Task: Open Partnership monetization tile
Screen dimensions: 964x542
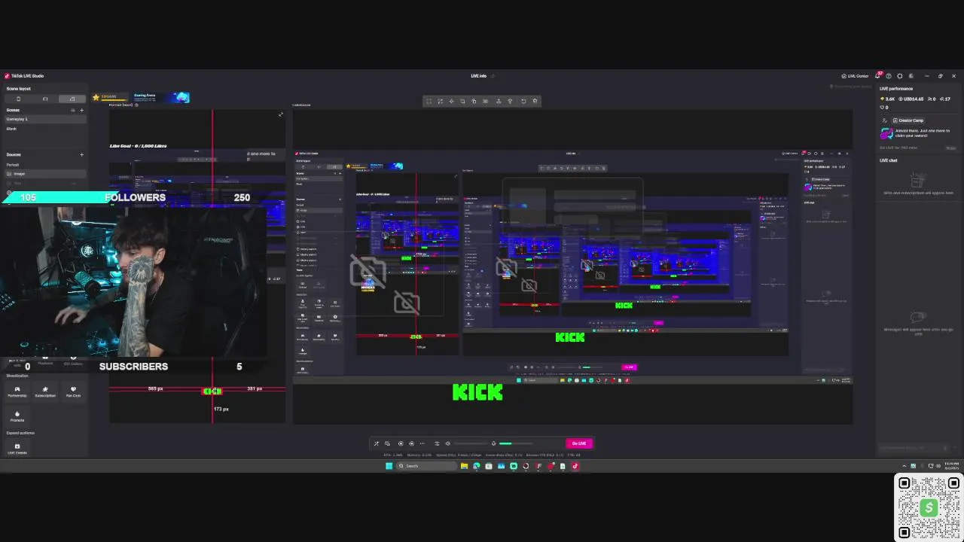Action: pyautogui.click(x=17, y=391)
